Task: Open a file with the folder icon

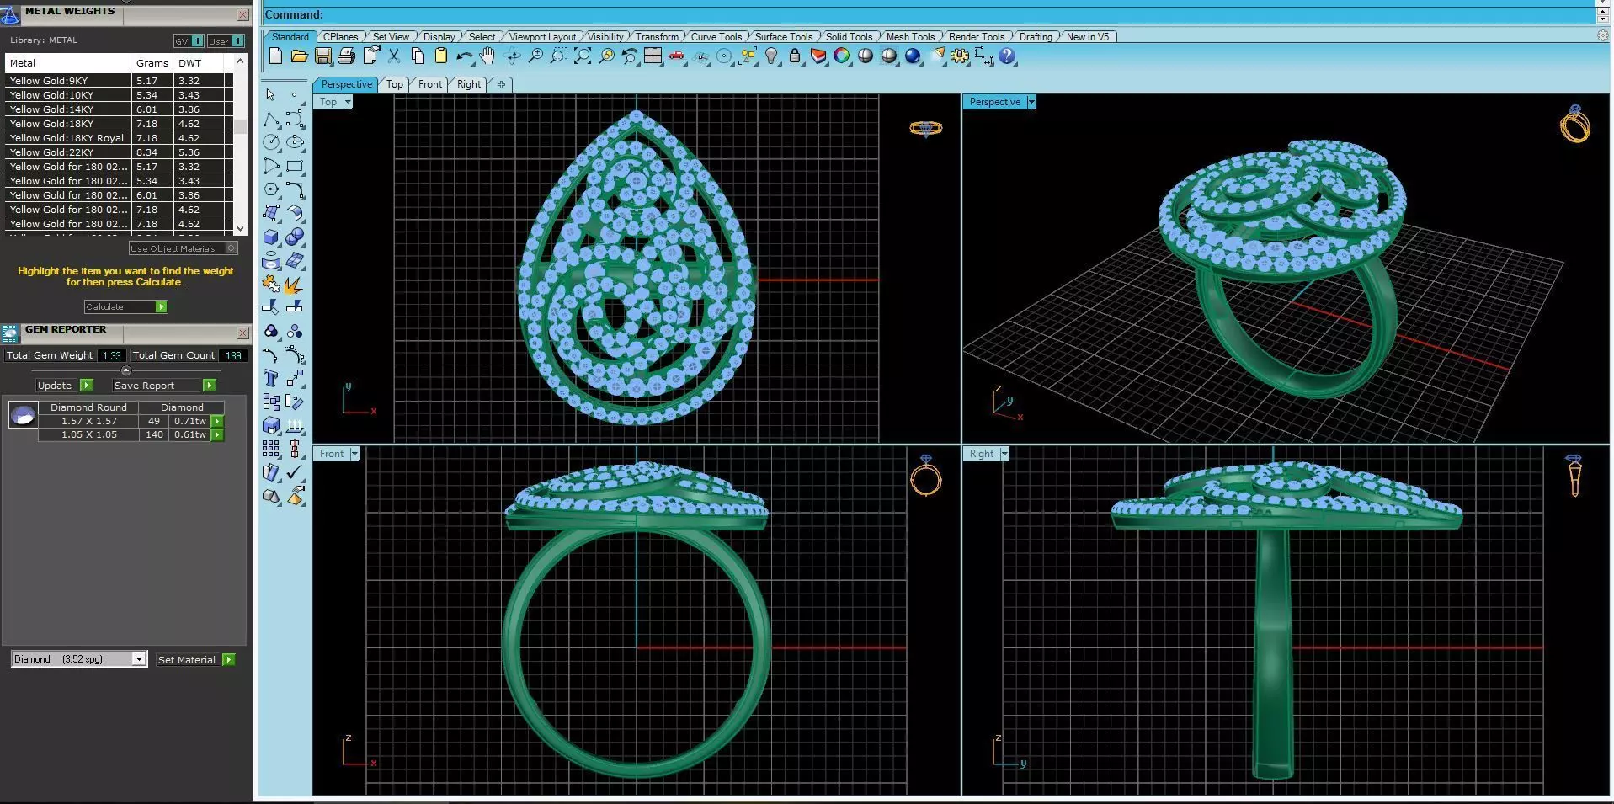Action: pyautogui.click(x=299, y=56)
